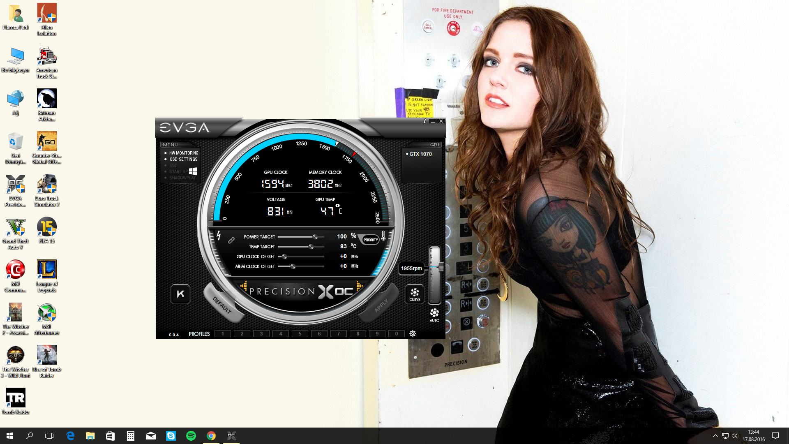Open Spotify from the taskbar
The height and width of the screenshot is (444, 789).
(x=191, y=436)
